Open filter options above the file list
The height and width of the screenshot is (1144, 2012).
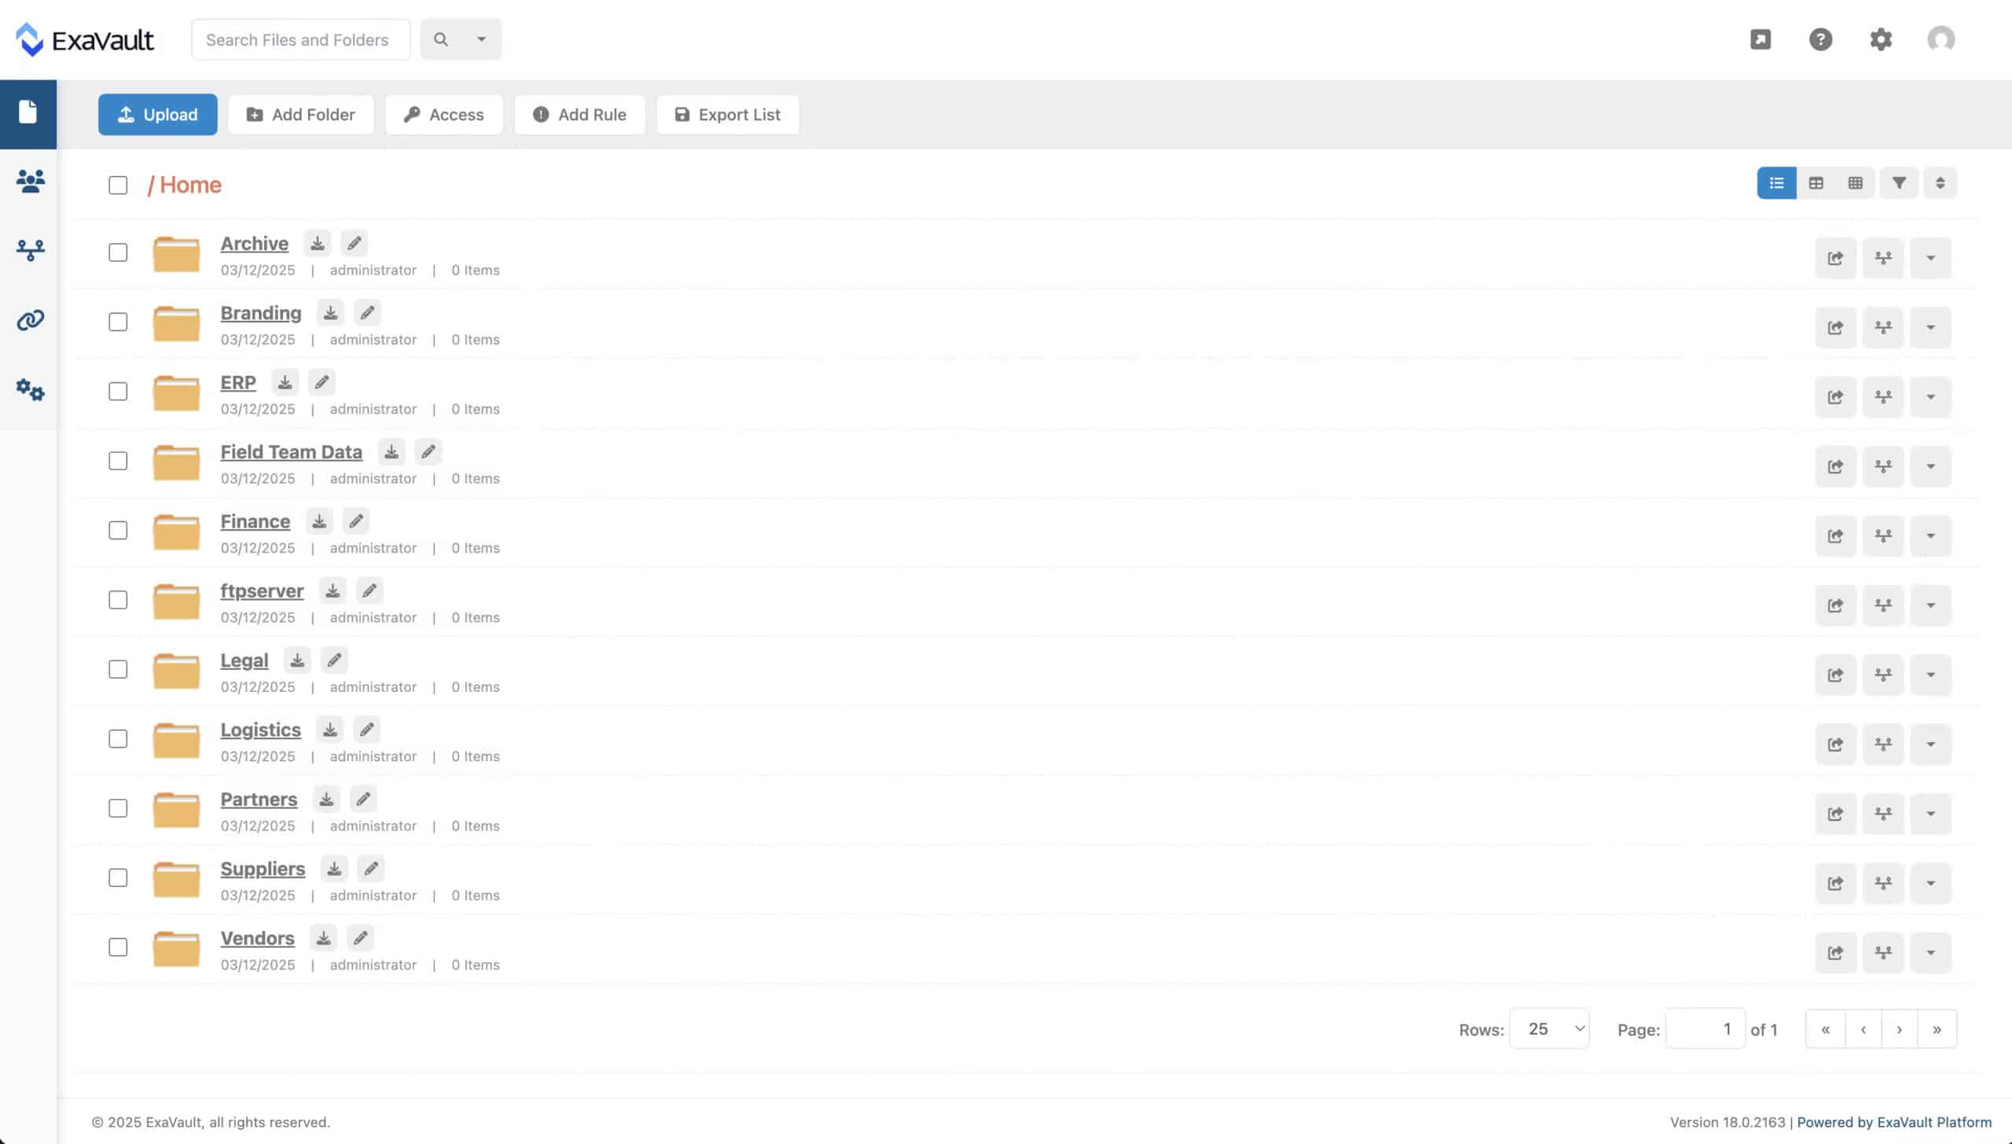click(x=1900, y=182)
